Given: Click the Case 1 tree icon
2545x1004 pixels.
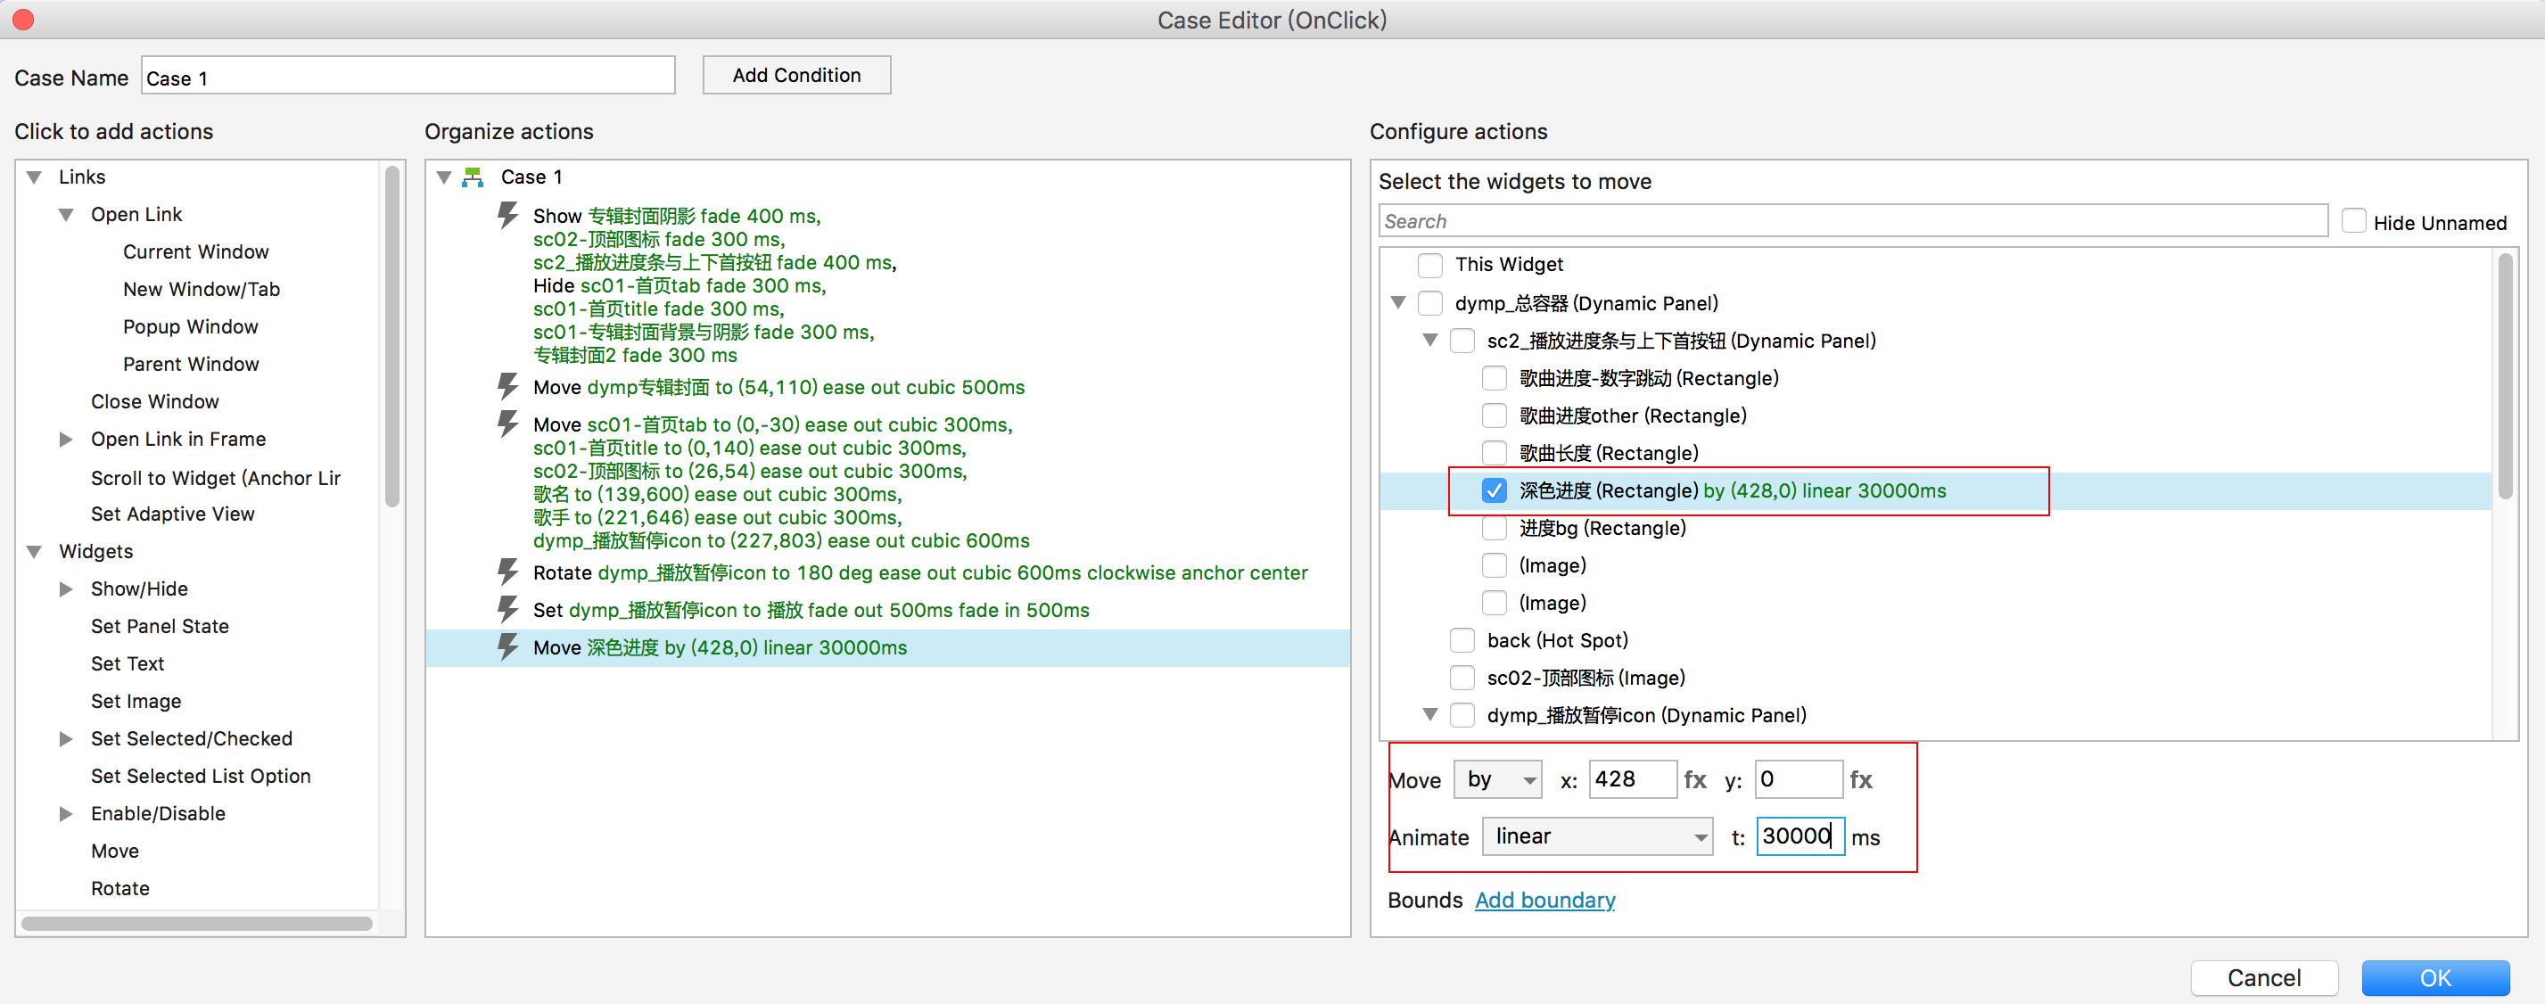Looking at the screenshot, I should pyautogui.click(x=474, y=177).
